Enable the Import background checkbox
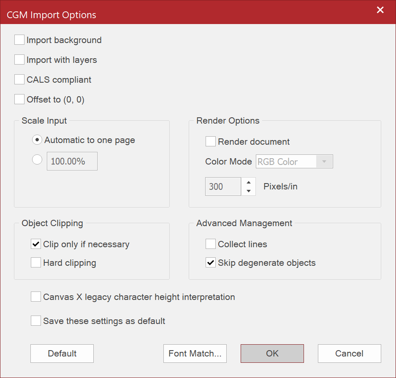 point(19,40)
